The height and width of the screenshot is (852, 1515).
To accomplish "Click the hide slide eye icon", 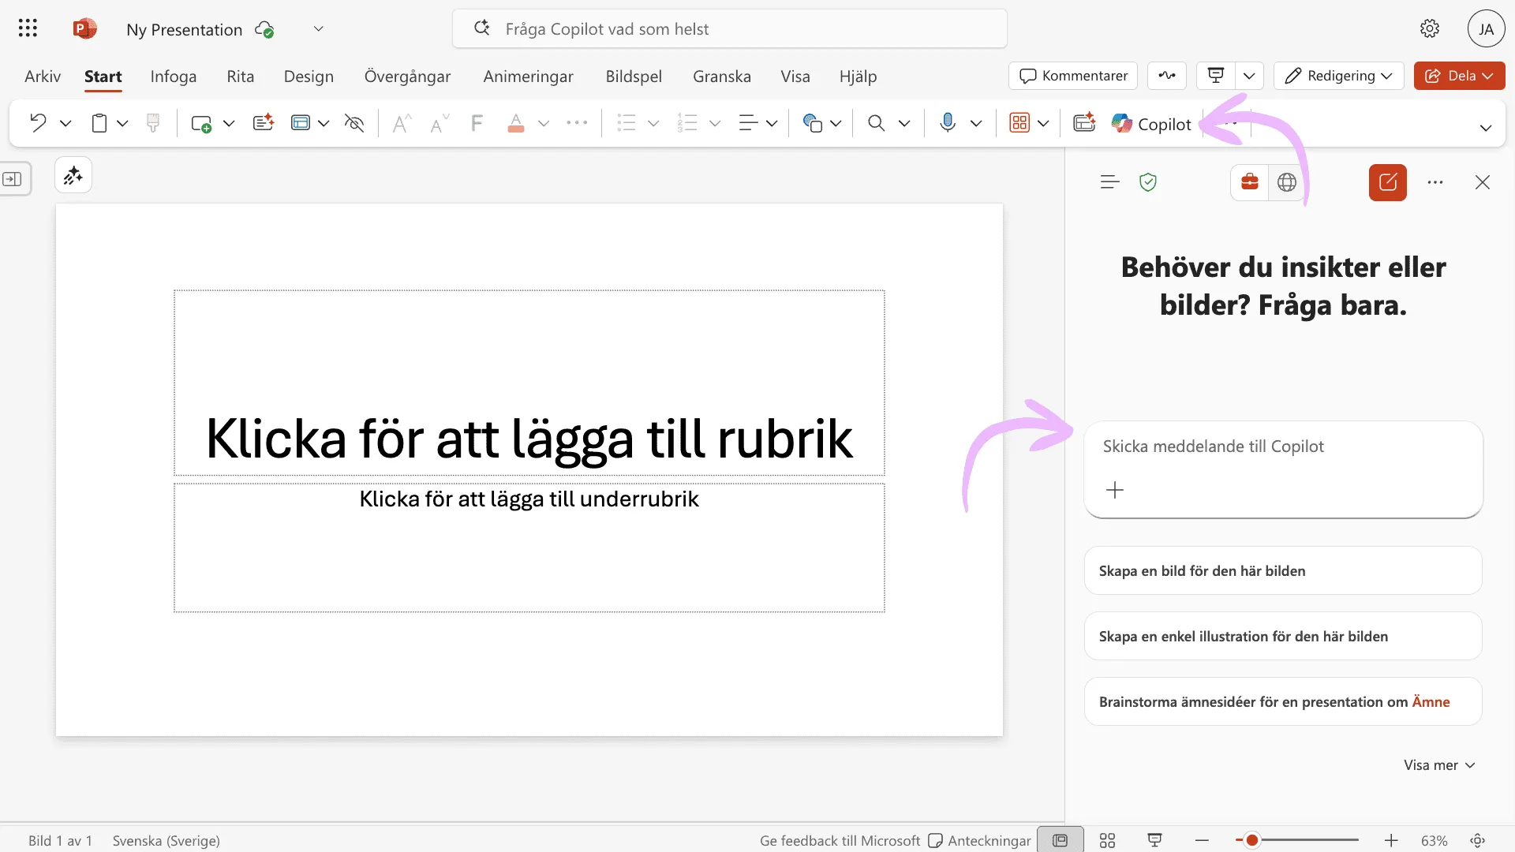I will [x=354, y=123].
